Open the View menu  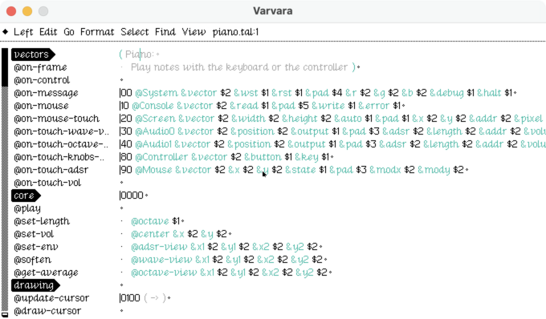point(194,32)
